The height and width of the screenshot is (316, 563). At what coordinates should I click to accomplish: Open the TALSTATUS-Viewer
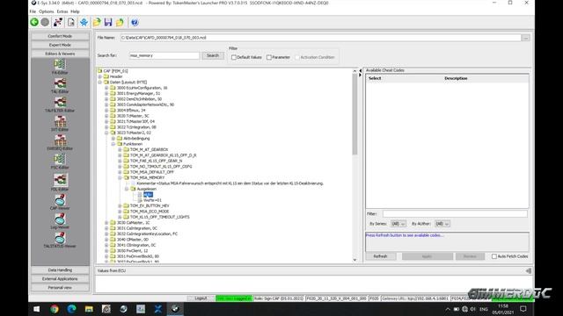point(60,240)
